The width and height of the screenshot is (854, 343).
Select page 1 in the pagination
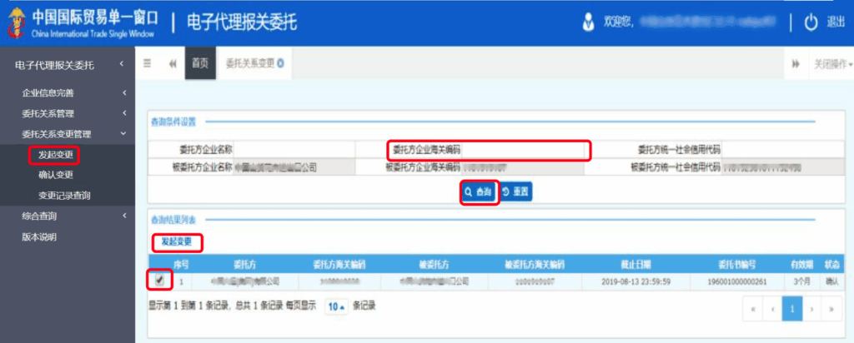click(x=792, y=309)
